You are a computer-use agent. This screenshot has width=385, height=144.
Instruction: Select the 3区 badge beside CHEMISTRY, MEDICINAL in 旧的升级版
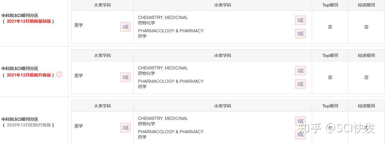301,122
